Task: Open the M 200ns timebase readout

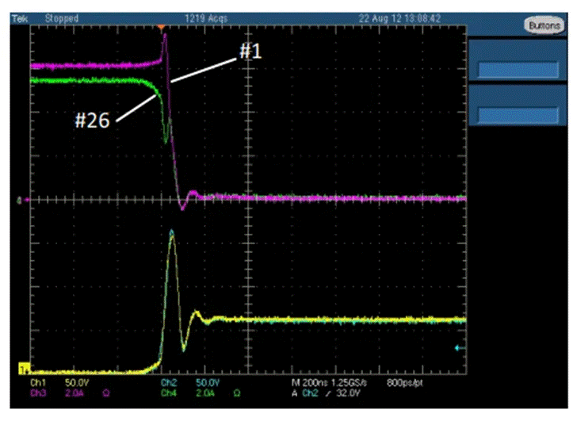Action: 309,383
